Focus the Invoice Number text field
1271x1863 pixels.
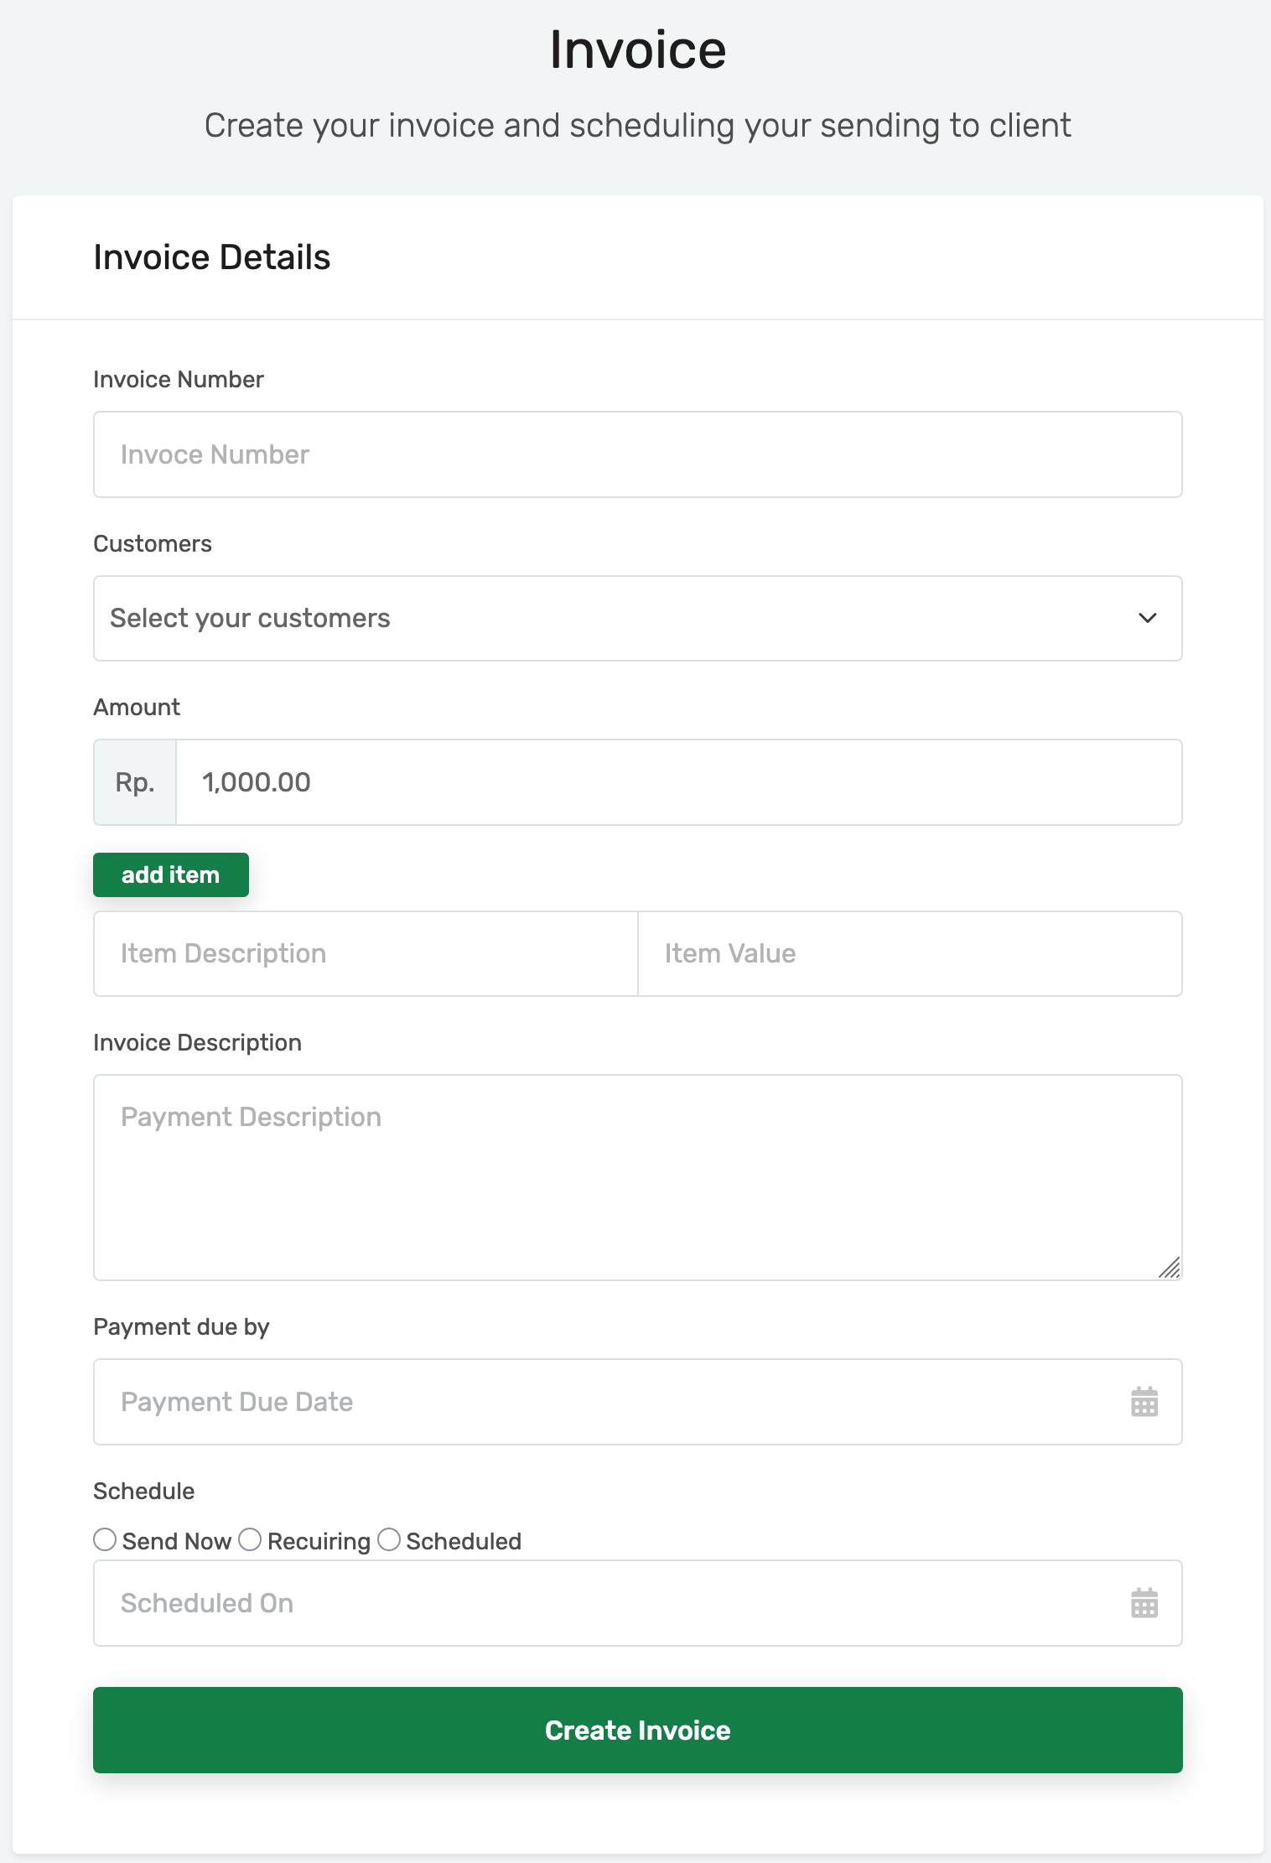637,454
